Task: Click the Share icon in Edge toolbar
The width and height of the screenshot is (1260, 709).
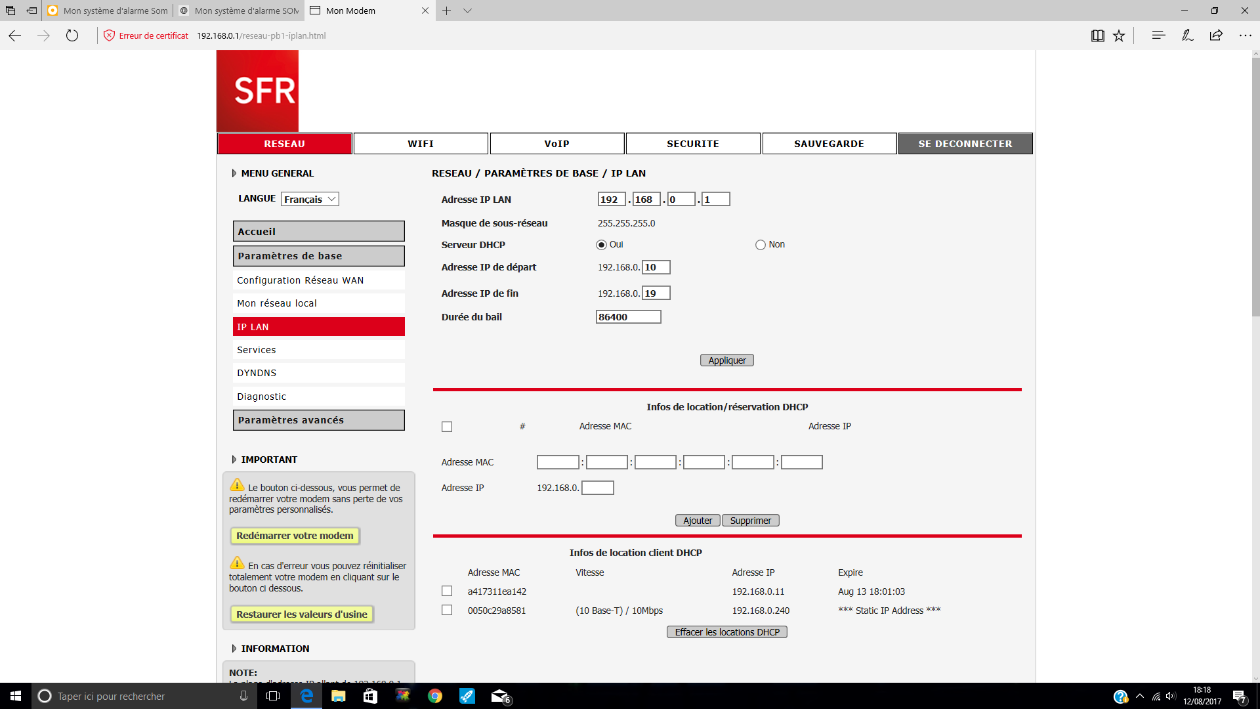Action: coord(1216,35)
